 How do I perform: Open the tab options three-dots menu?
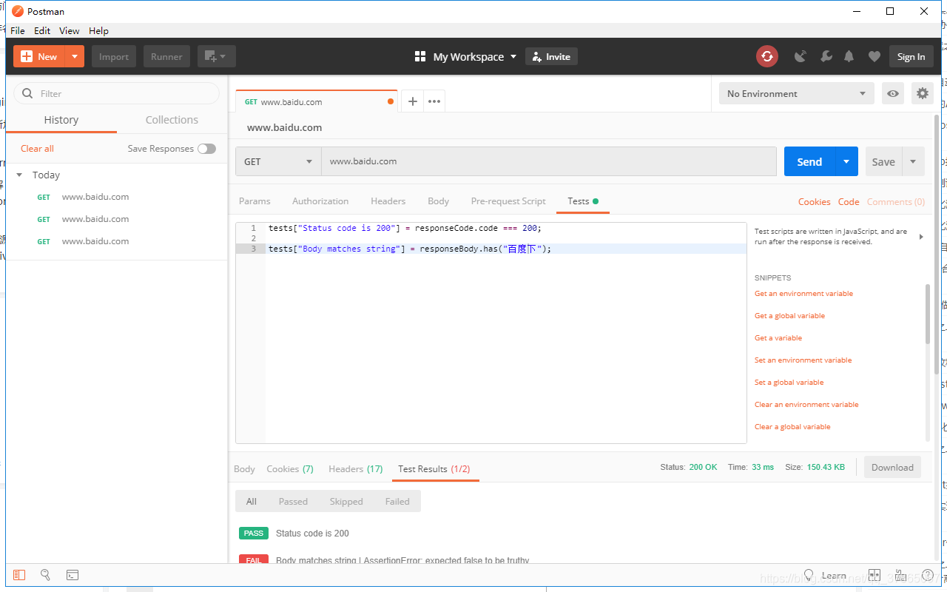[x=434, y=101]
